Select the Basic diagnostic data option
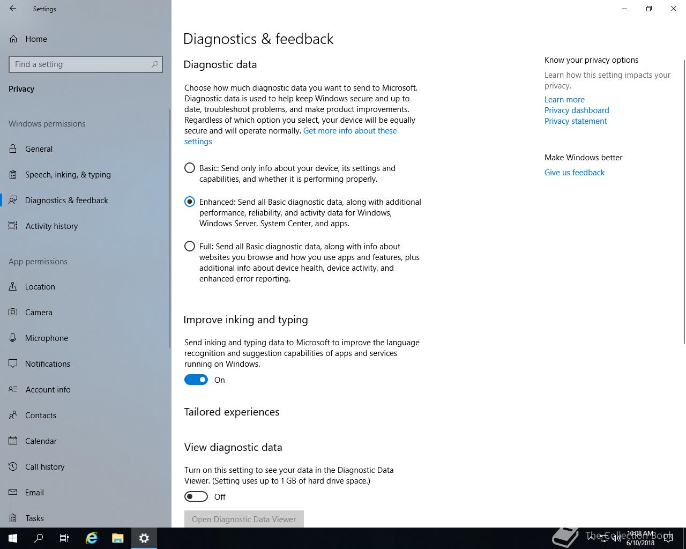The width and height of the screenshot is (686, 549). [190, 168]
